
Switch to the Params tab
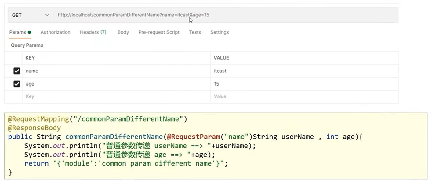pos(20,32)
